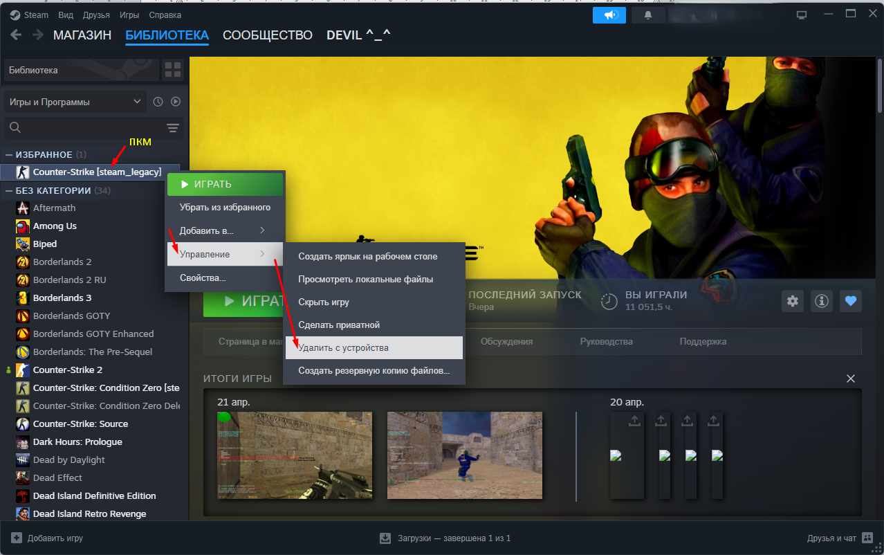Screen dimensions: 884x555
Task: Click the Библиотека home button
Action: [82, 70]
